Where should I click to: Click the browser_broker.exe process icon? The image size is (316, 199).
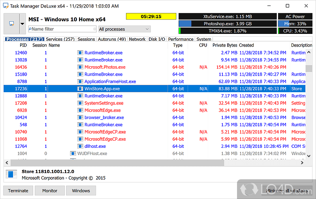(x=80, y=117)
